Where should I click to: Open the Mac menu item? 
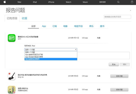(20, 2)
